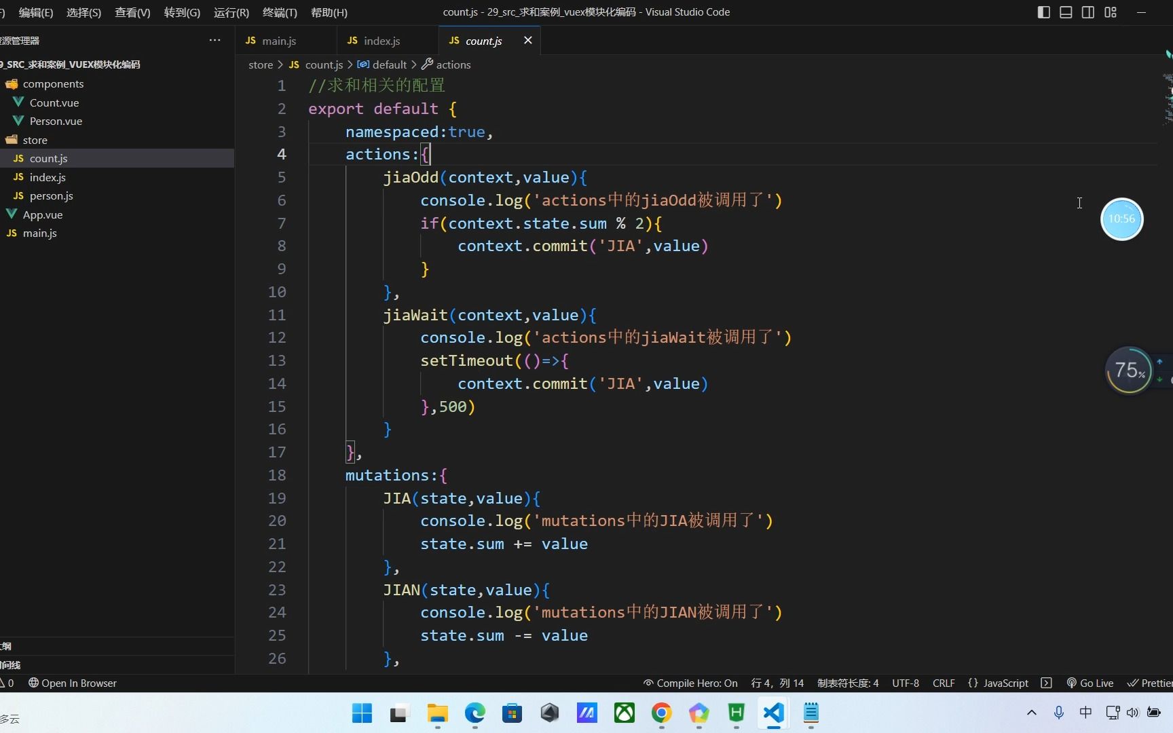
Task: Toggle secondary sidebar layout icon
Action: [x=1088, y=12]
